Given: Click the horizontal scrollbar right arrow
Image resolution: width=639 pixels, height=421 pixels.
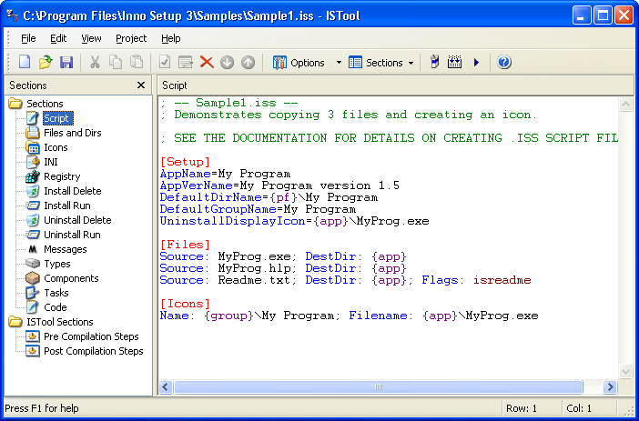Looking at the screenshot, I should 611,387.
